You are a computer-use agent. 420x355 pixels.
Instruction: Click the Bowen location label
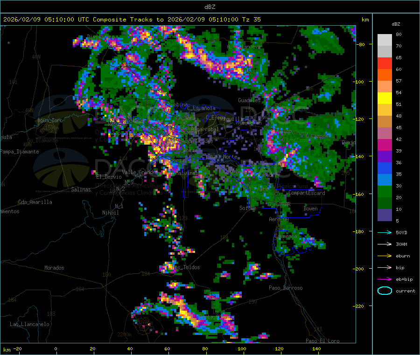310,209
